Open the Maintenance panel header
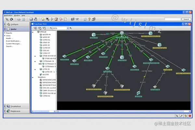 [17, 111]
